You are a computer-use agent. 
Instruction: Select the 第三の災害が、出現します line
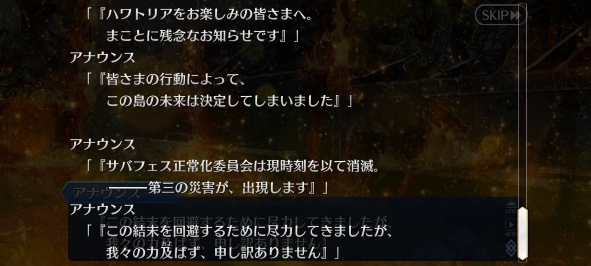(x=219, y=187)
